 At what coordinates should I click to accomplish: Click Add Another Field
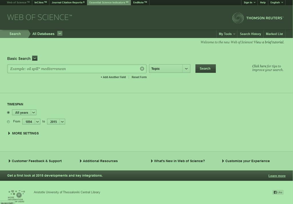click(113, 77)
